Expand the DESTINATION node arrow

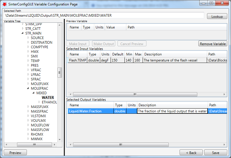coord(28,42)
